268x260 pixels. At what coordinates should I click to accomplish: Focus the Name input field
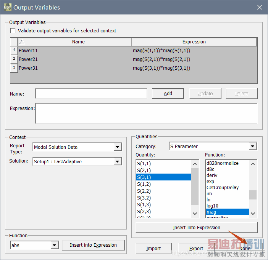[91, 94]
